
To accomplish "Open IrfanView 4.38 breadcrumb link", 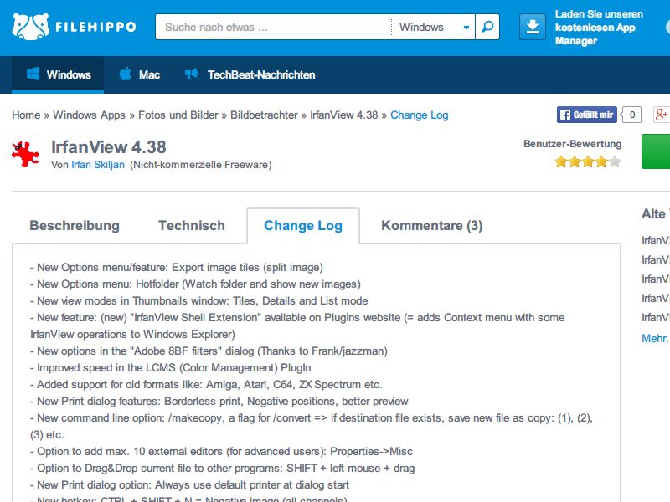I will click(x=344, y=115).
